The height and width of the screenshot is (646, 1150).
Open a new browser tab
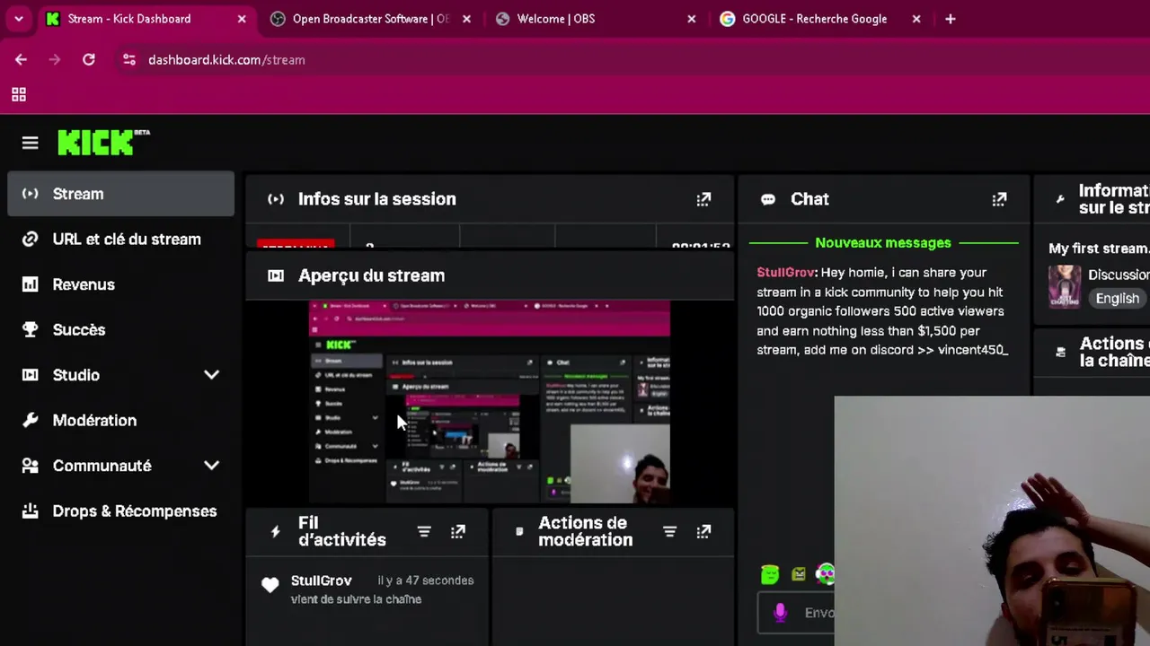(951, 19)
